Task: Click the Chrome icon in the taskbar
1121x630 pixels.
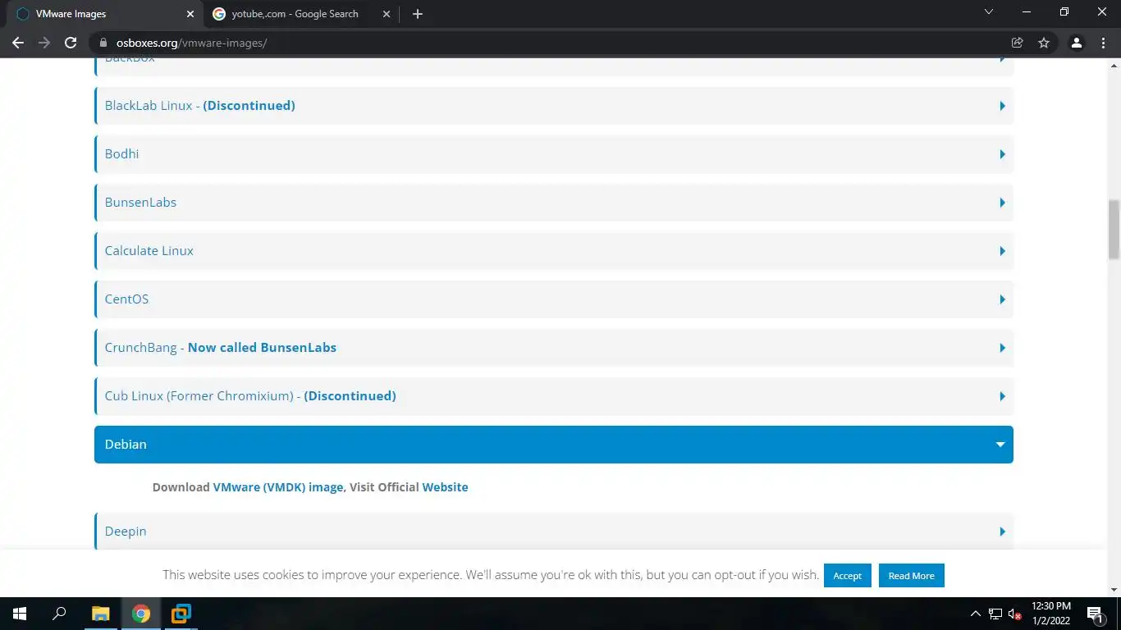Action: tap(141, 614)
